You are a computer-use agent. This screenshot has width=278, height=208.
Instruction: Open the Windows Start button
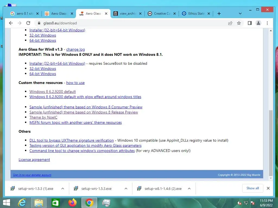coord(7,203)
